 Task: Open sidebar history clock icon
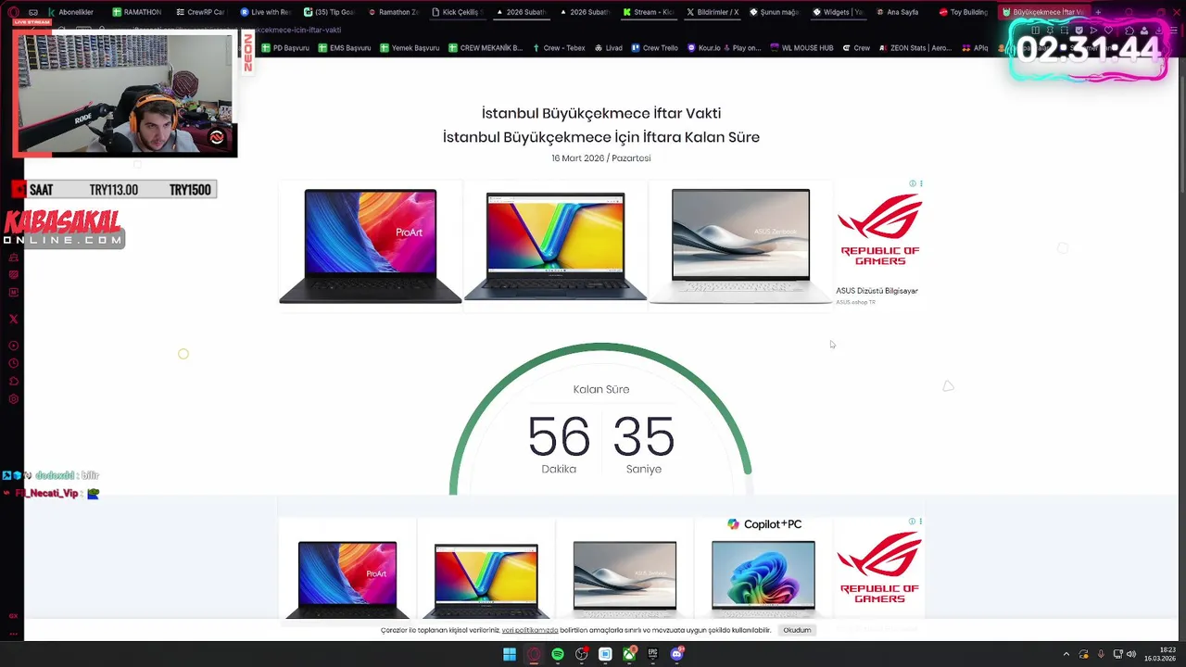pos(13,363)
